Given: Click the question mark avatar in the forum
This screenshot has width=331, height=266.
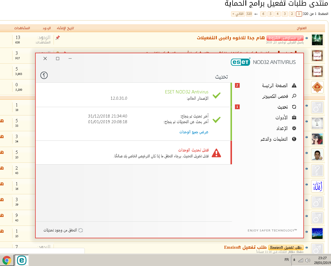Looking at the screenshot, I should coord(317,170).
